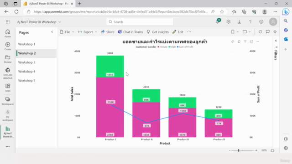Open feedback smiley icon
This screenshot has width=292, height=164.
(x=261, y=22)
